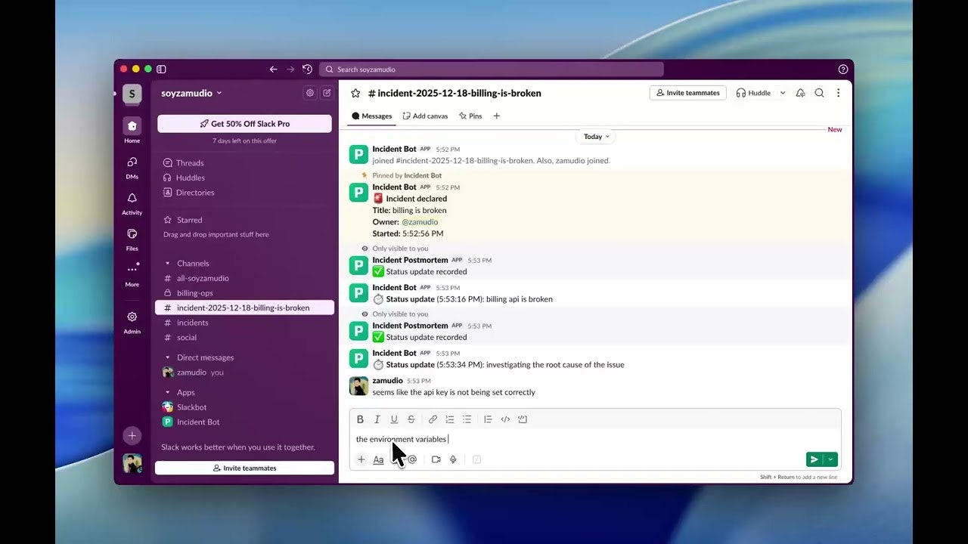968x544 pixels.
Task: Record an audio clip with microphone
Action: click(453, 459)
